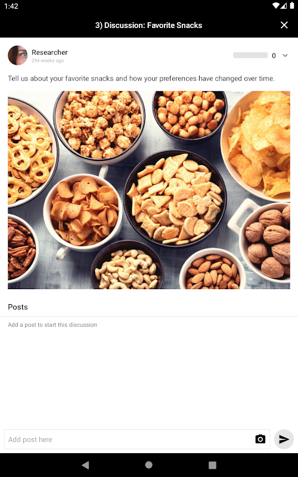Tap the camera icon to attach photo
Image resolution: width=298 pixels, height=477 pixels.
(260, 439)
